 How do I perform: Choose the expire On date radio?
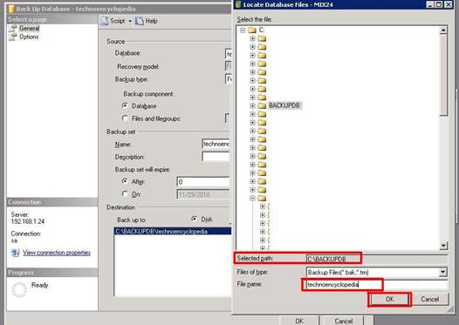click(125, 193)
